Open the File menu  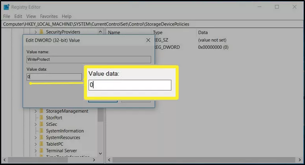7,16
